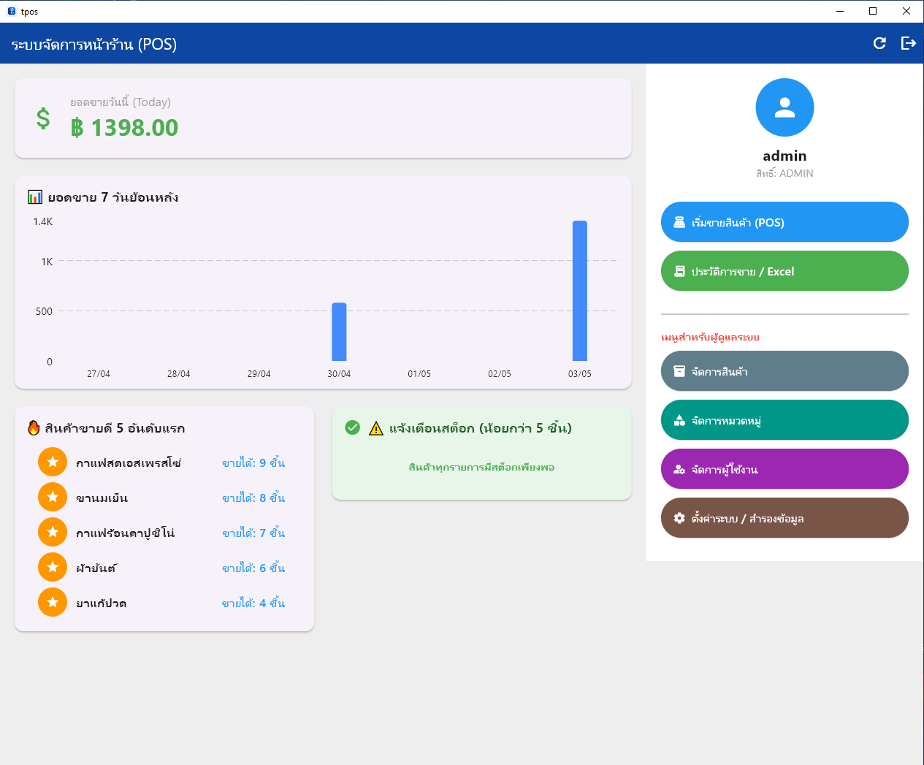Click the 01/05 date label on chart
This screenshot has width=924, height=765.
click(x=419, y=374)
